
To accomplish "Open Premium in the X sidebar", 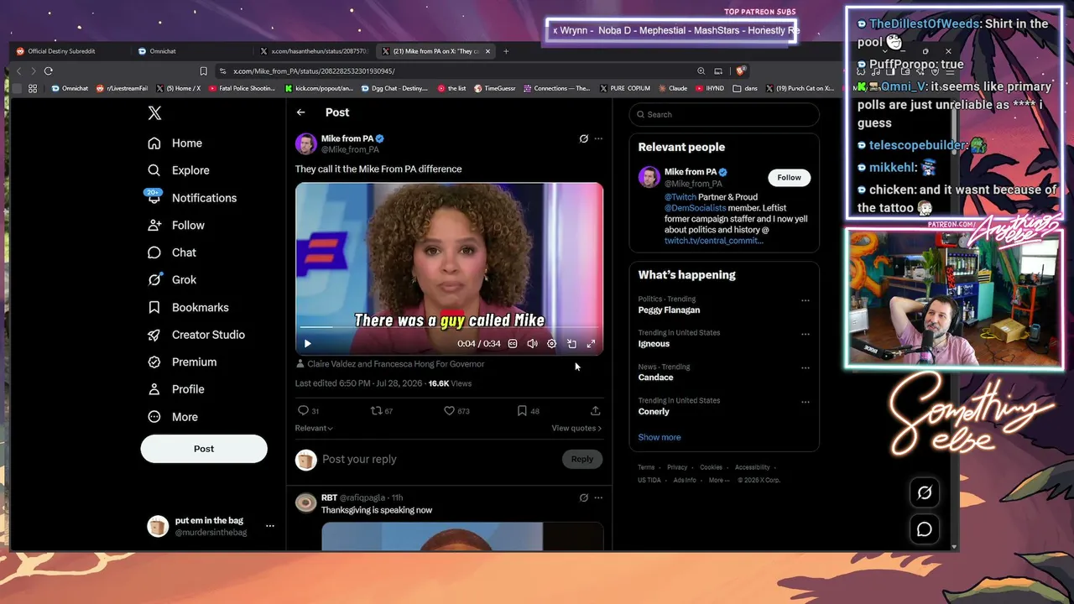I will 182,362.
